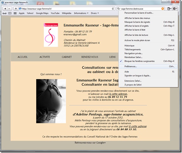Expand the Informations bookmarks dropdown
Screen dimensions: 182x153
tap(81, 13)
